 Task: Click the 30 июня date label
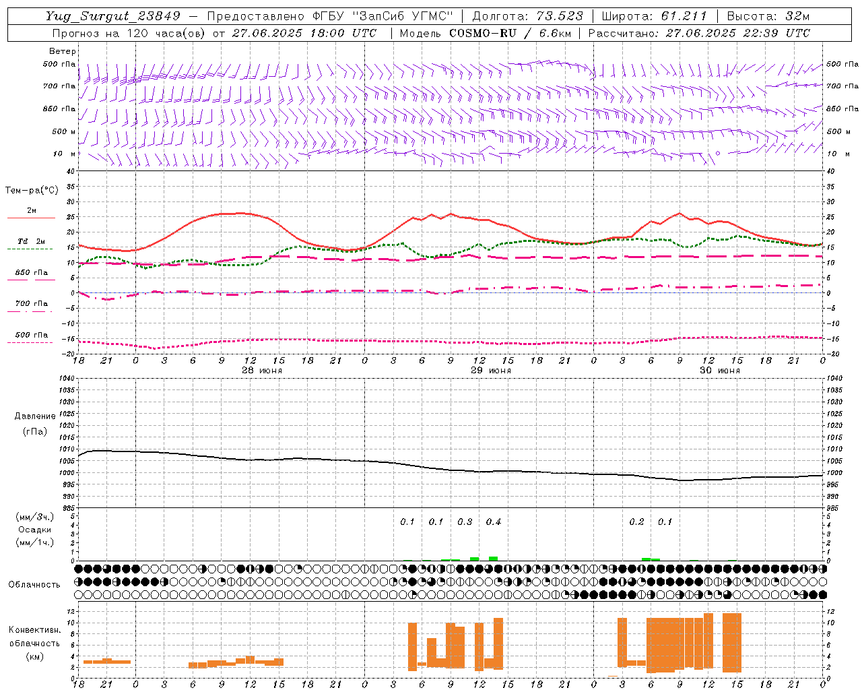(x=720, y=371)
